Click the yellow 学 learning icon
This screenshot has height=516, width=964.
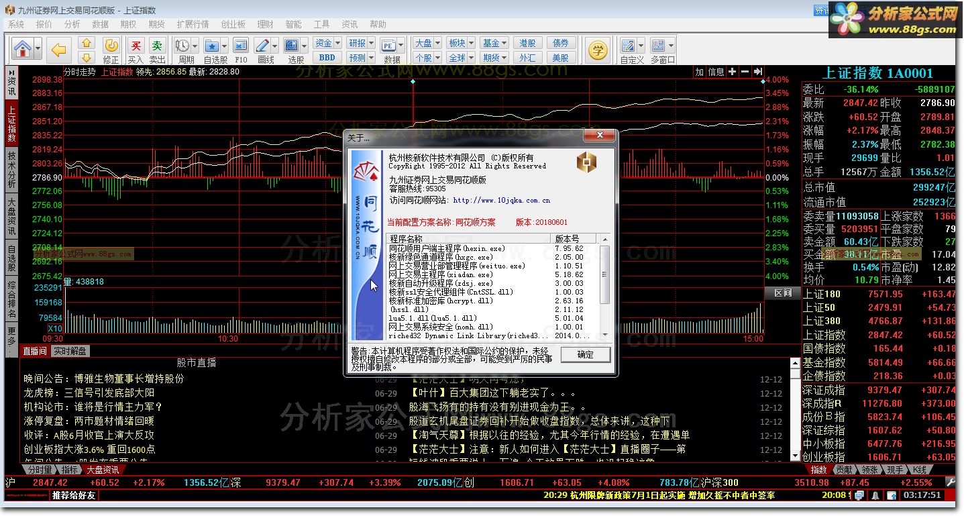pyautogui.click(x=597, y=50)
